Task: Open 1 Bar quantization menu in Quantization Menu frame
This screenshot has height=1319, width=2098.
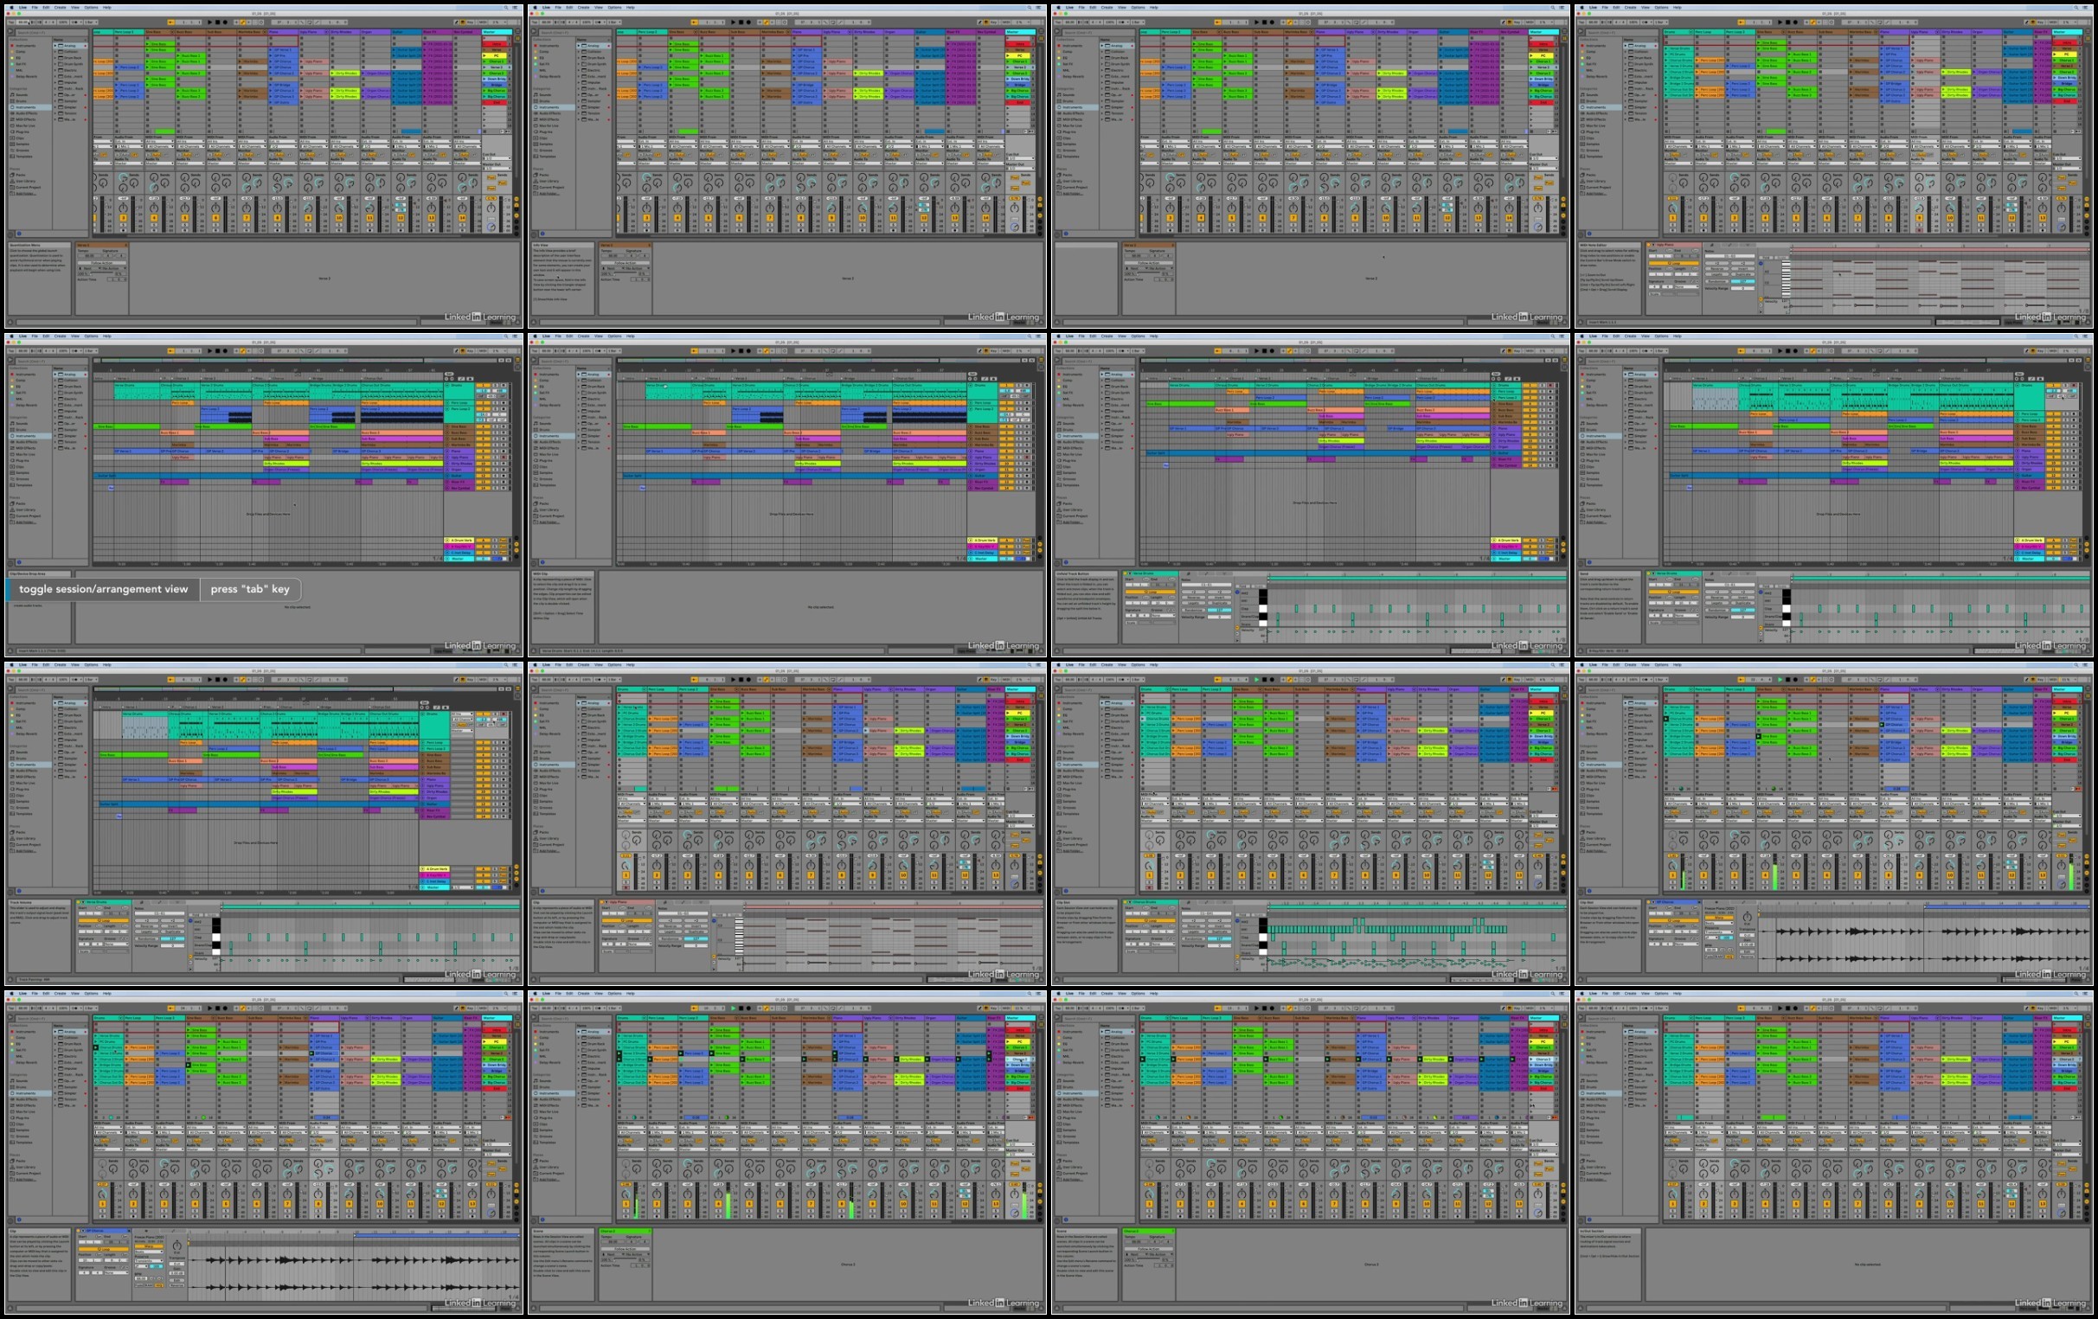Action: (91, 22)
